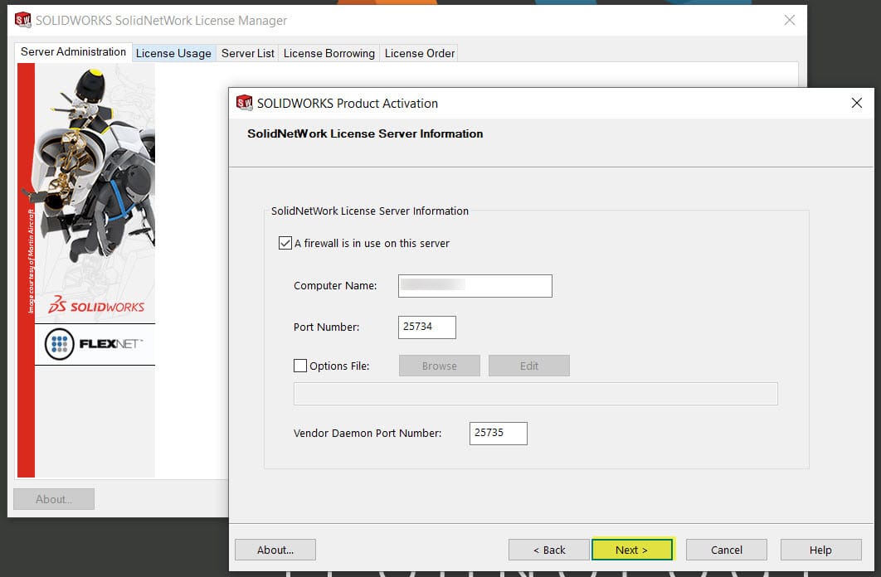This screenshot has height=577, width=881.
Task: Click About in the Product Activation dialog
Action: tap(275, 550)
